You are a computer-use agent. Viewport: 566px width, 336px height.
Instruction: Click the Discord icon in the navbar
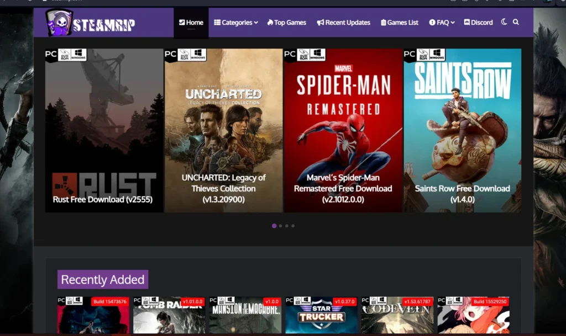point(467,22)
